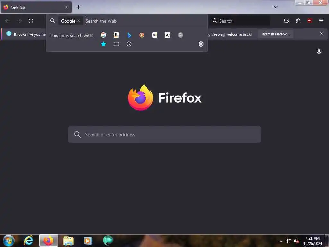Viewport: 329px width, 247px height.
Task: Open Windows Media Player on taskbar
Action: point(88,241)
